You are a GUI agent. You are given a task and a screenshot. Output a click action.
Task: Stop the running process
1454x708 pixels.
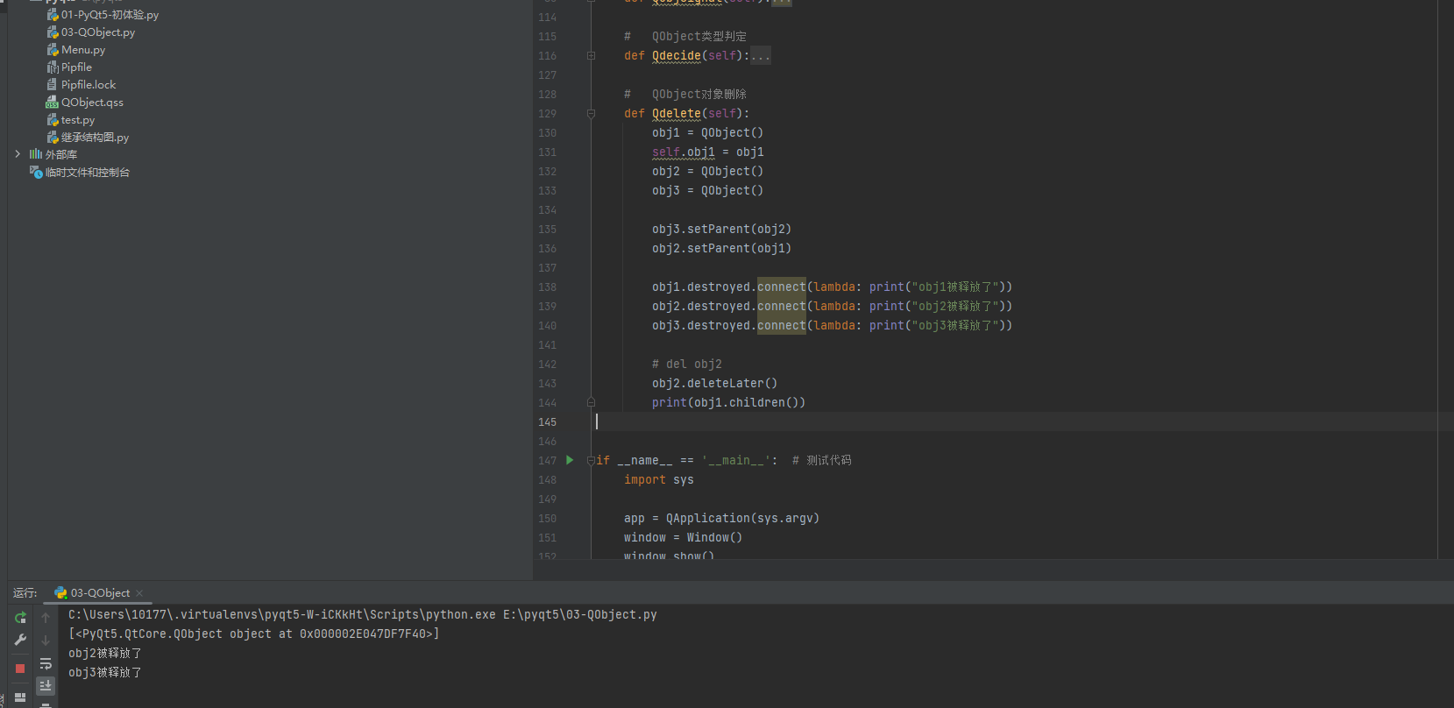click(20, 669)
